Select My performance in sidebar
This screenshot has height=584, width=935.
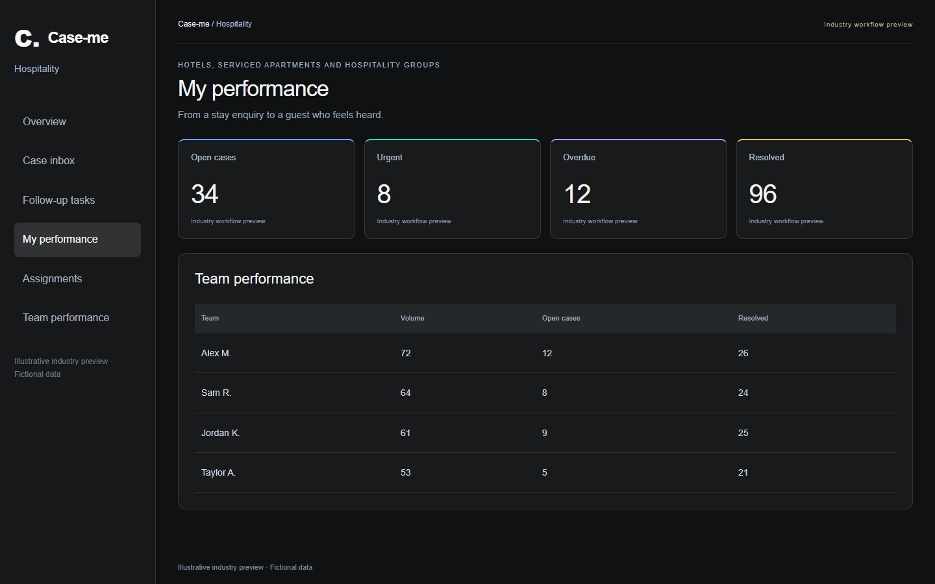[77, 239]
